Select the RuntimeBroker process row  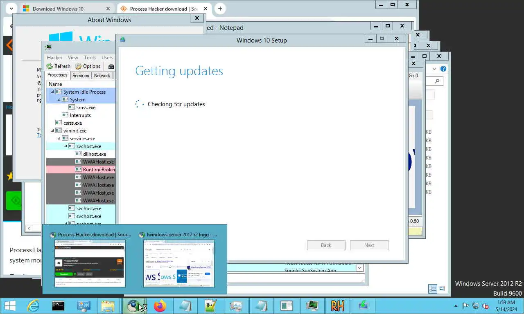pyautogui.click(x=81, y=170)
